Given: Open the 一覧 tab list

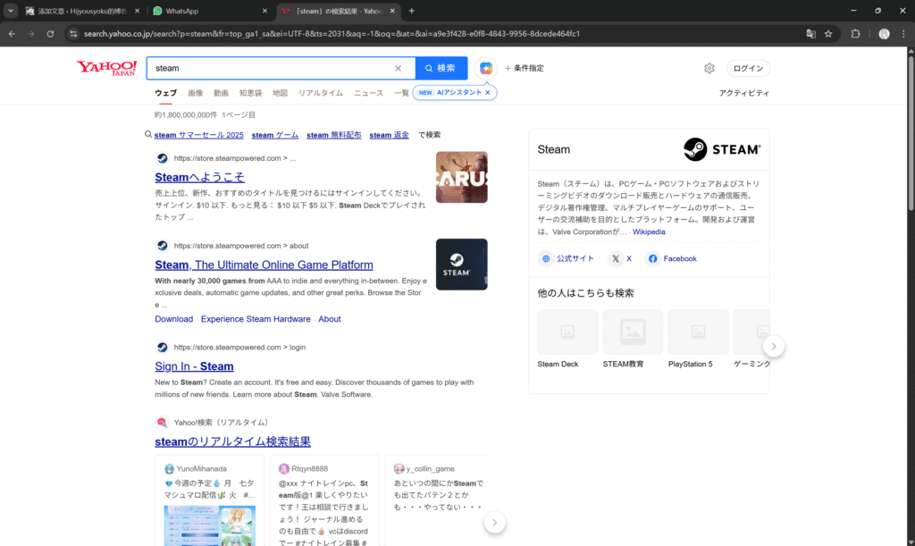Looking at the screenshot, I should (401, 93).
